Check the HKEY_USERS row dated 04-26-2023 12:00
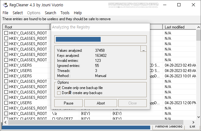 (6, 103)
